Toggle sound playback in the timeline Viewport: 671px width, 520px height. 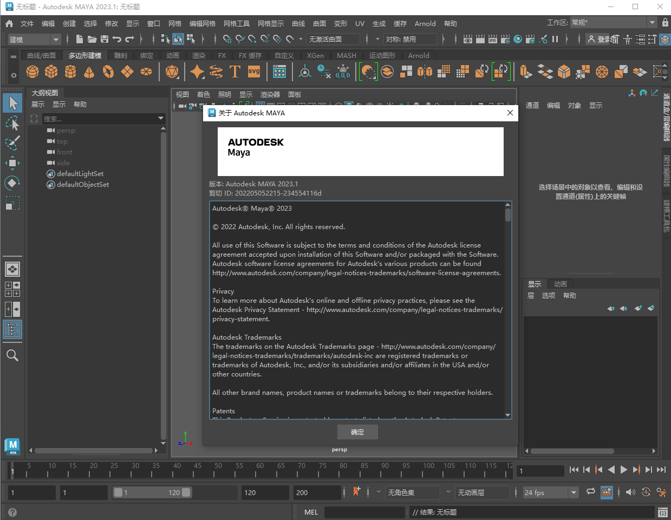630,492
